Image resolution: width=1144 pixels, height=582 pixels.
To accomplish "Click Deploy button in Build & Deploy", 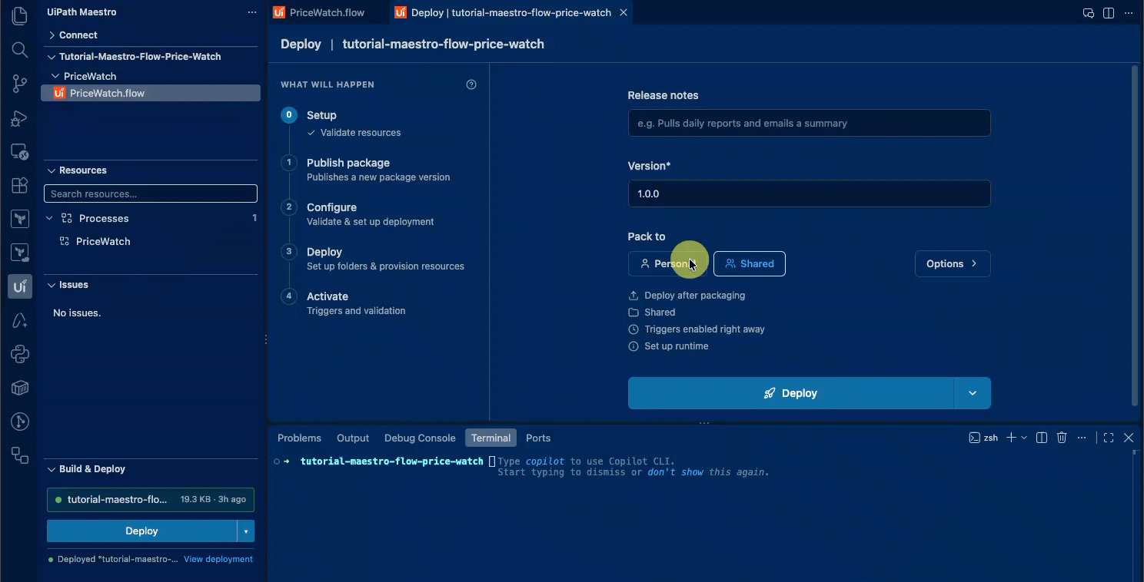I will click(x=142, y=531).
